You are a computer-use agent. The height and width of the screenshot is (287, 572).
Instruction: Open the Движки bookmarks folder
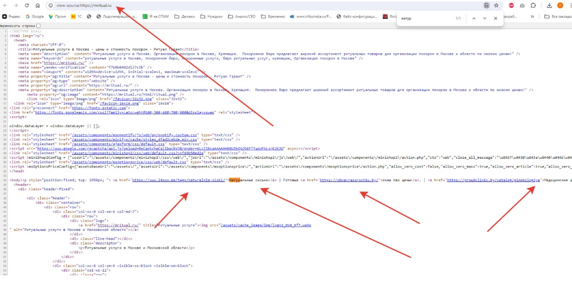184,16
